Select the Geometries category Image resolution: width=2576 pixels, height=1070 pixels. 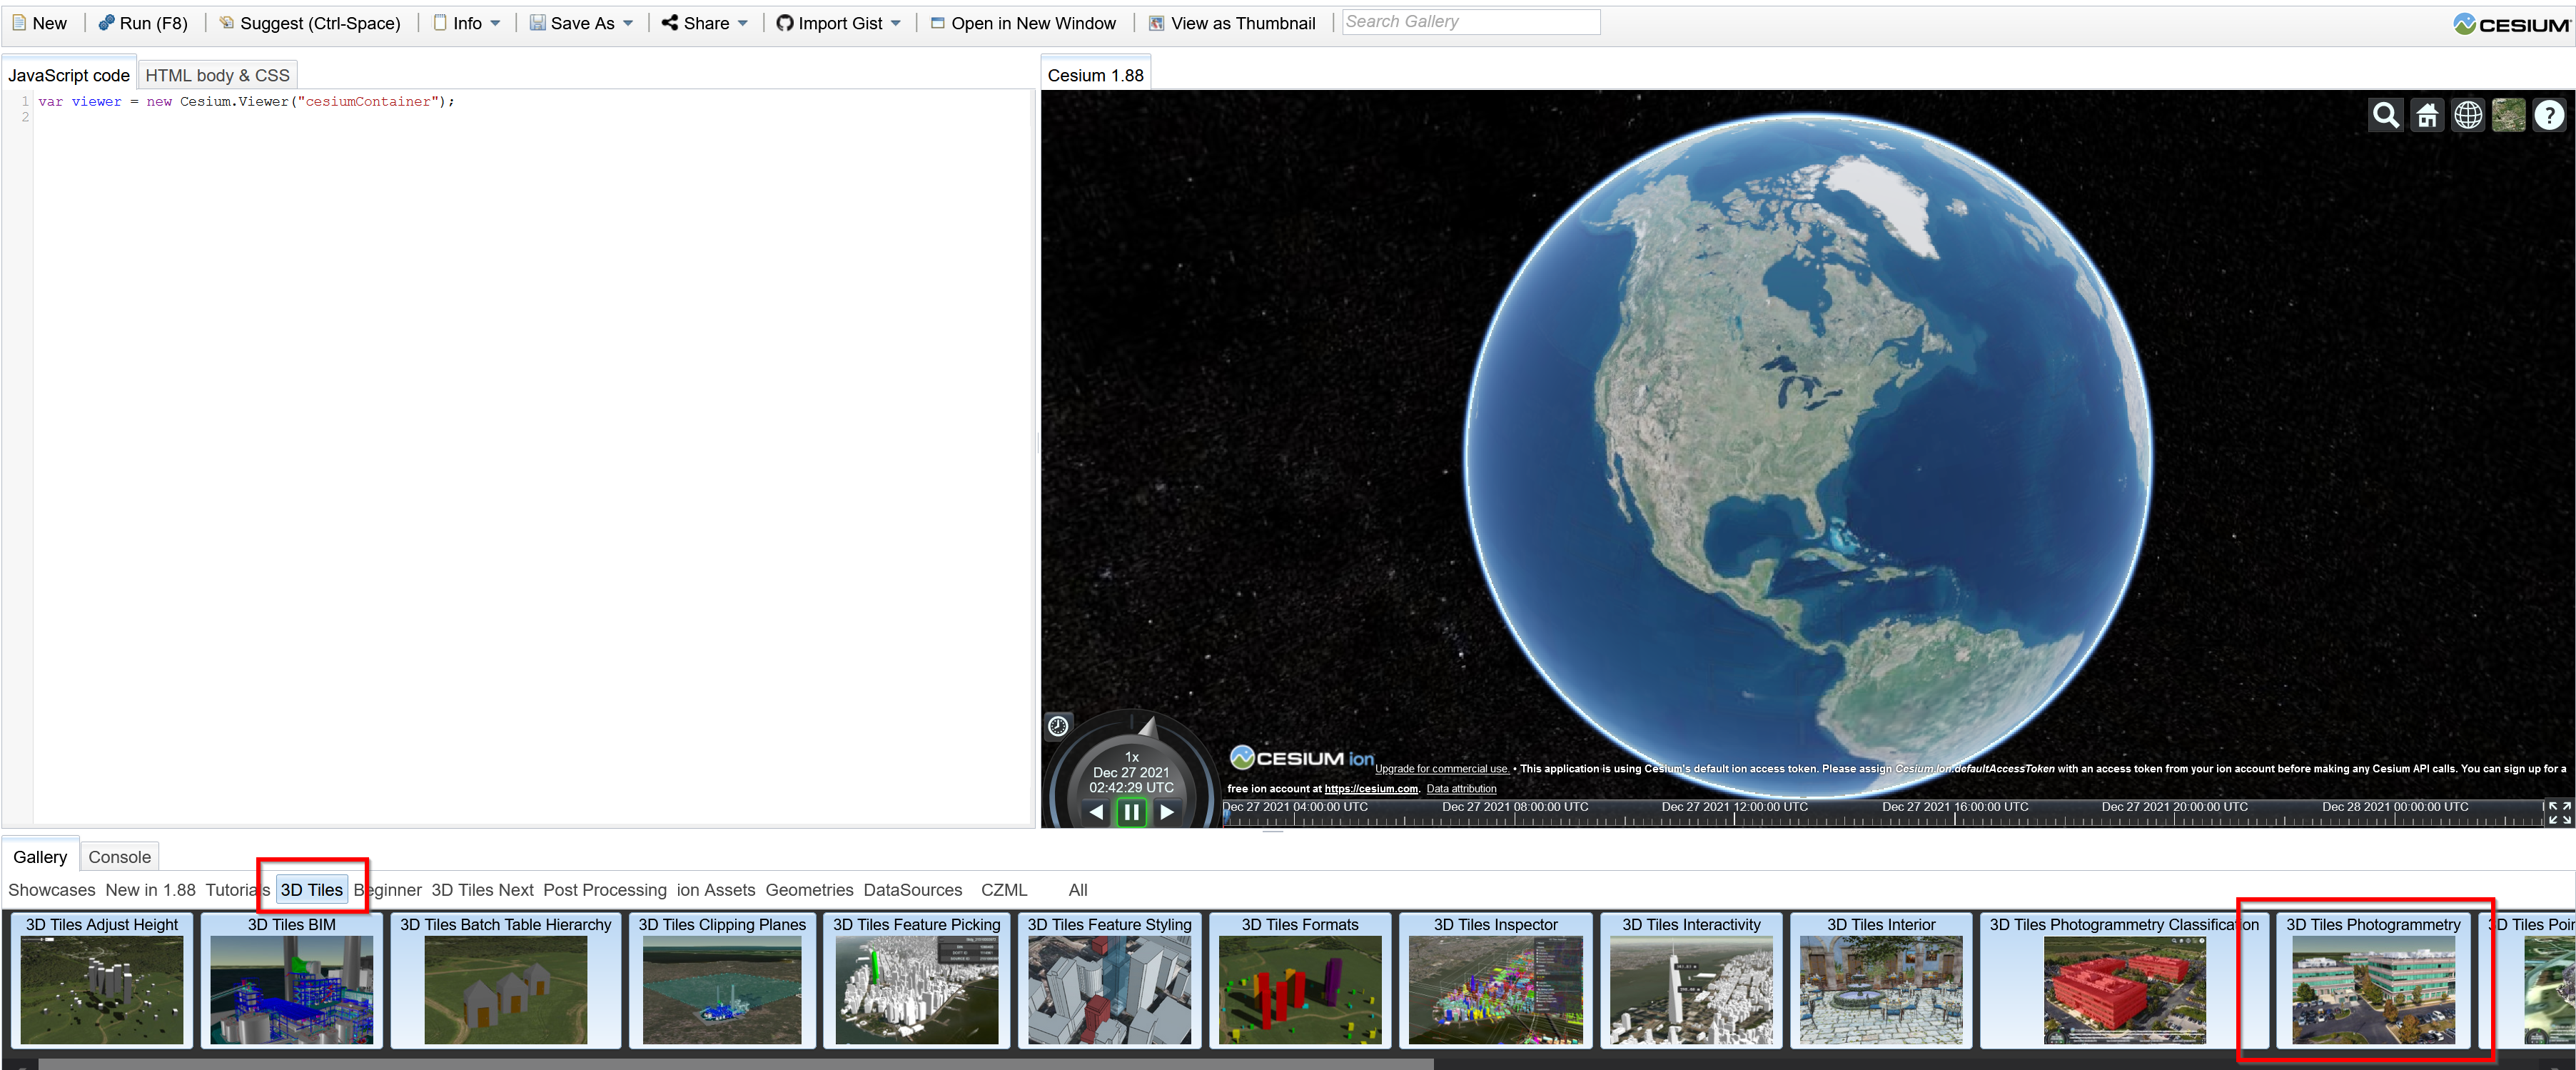tap(809, 890)
